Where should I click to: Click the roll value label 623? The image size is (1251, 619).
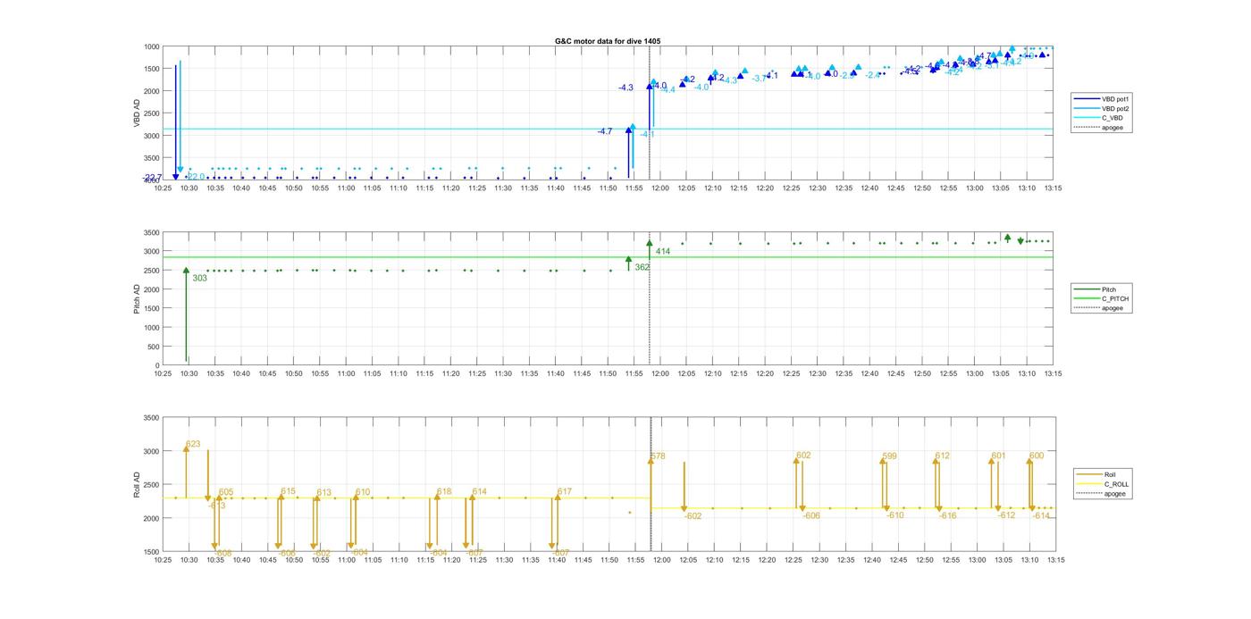coord(193,444)
